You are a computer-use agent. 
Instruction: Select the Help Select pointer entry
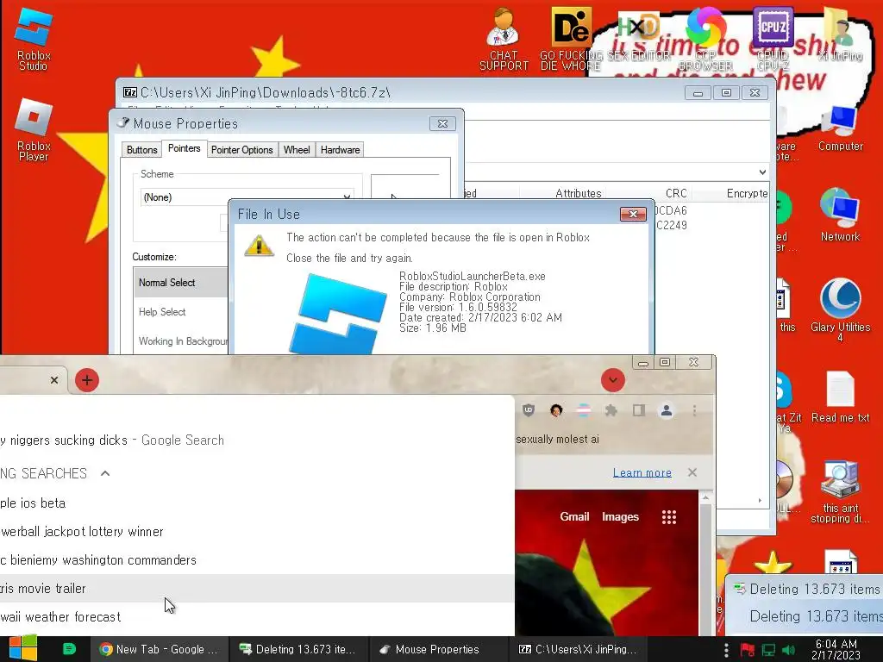click(181, 312)
